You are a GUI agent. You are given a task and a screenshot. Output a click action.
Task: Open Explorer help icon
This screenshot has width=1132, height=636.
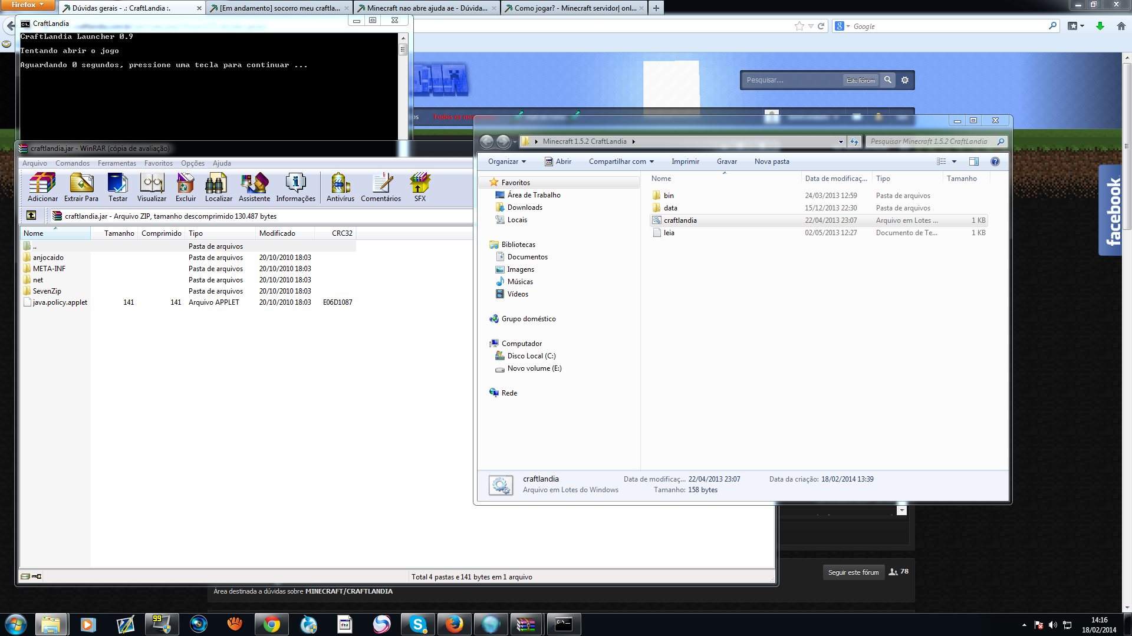(x=995, y=162)
